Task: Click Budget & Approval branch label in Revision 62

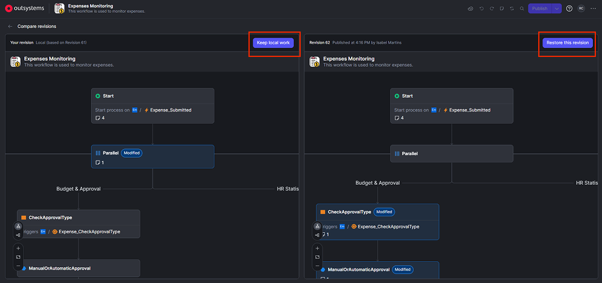Action: (377, 183)
